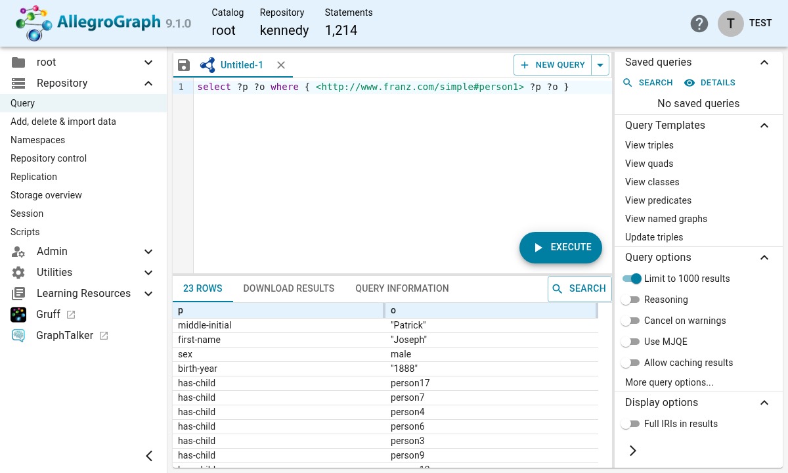Open Gruff graph visualizer icon
Image resolution: width=788 pixels, height=473 pixels.
pyautogui.click(x=18, y=315)
